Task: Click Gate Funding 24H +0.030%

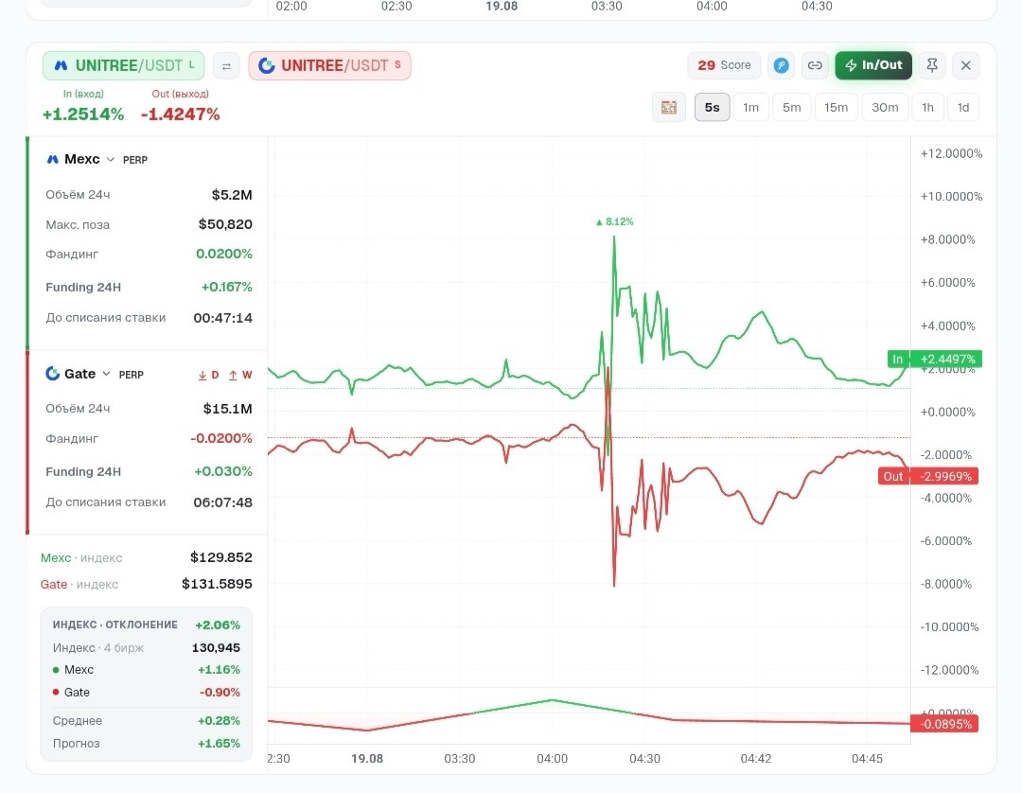Action: pyautogui.click(x=223, y=471)
